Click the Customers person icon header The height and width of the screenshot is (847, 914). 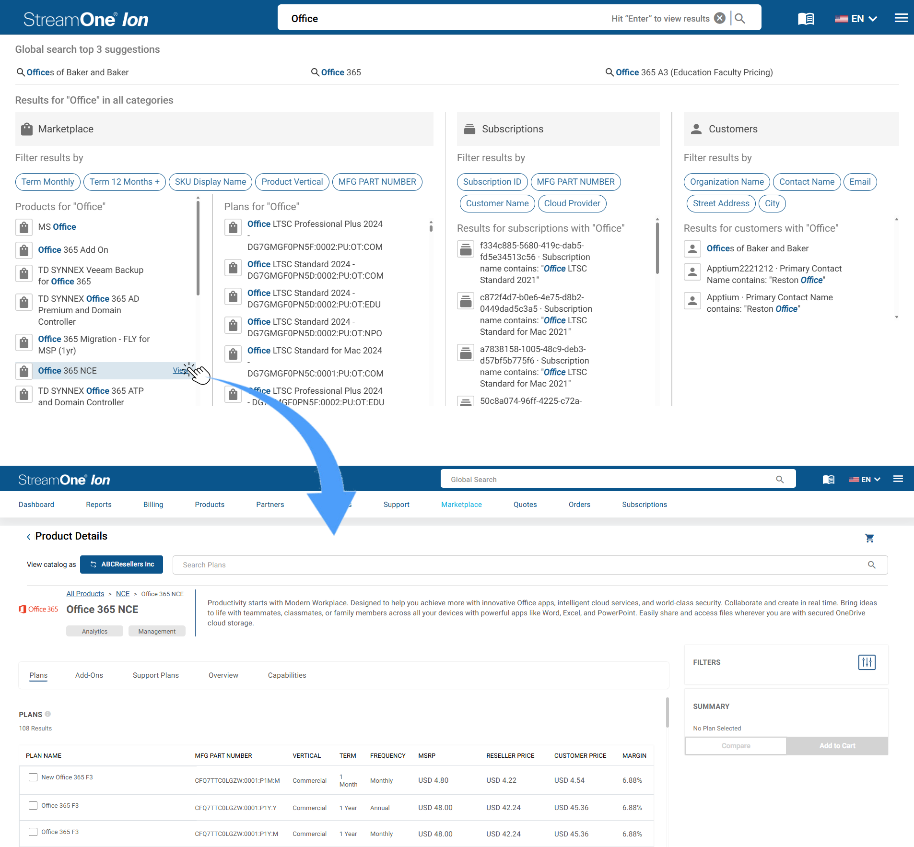[696, 129]
